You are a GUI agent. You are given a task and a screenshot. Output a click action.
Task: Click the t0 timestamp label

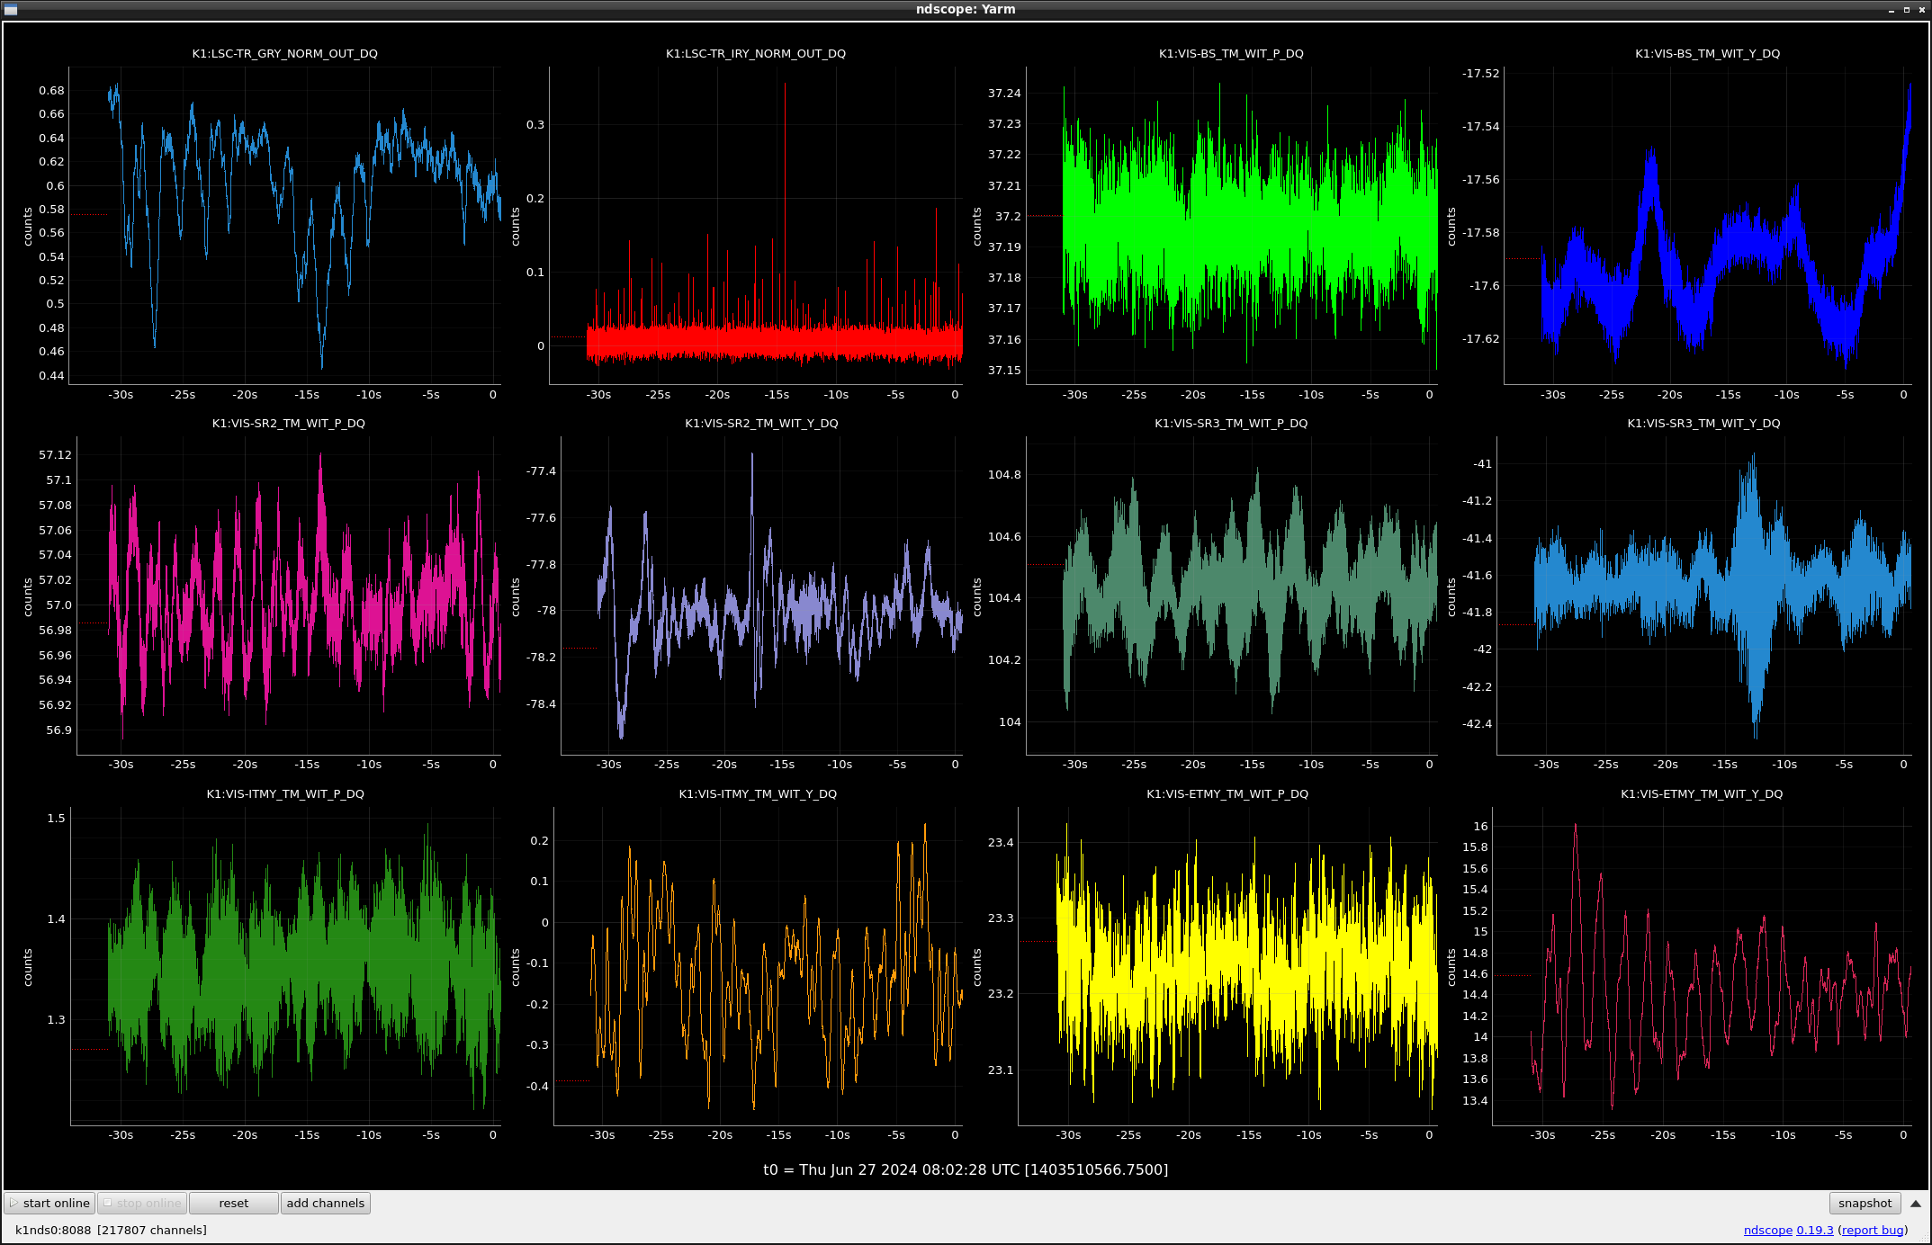click(966, 1169)
